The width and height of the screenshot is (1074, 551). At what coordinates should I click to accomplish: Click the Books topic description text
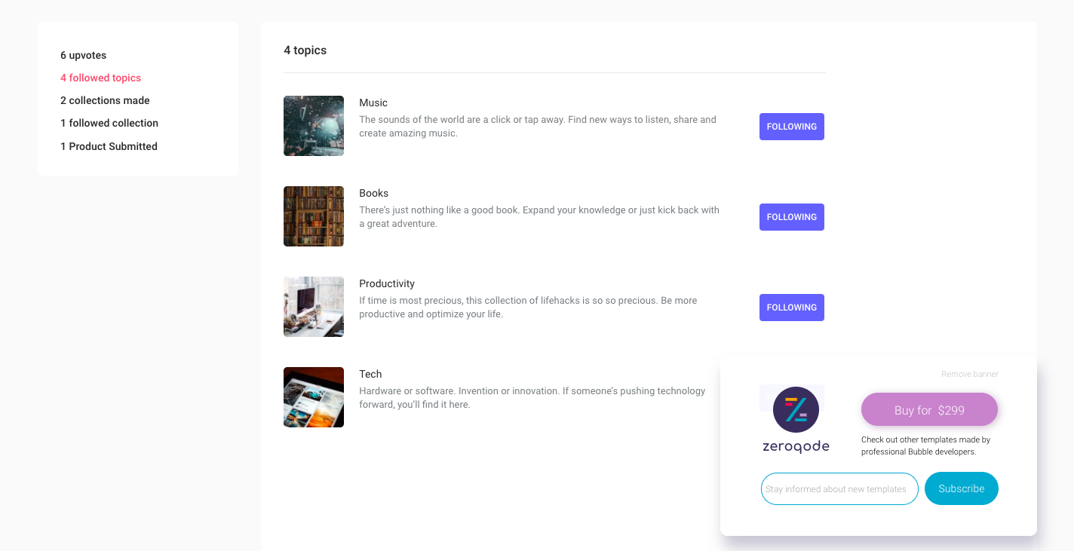(539, 217)
